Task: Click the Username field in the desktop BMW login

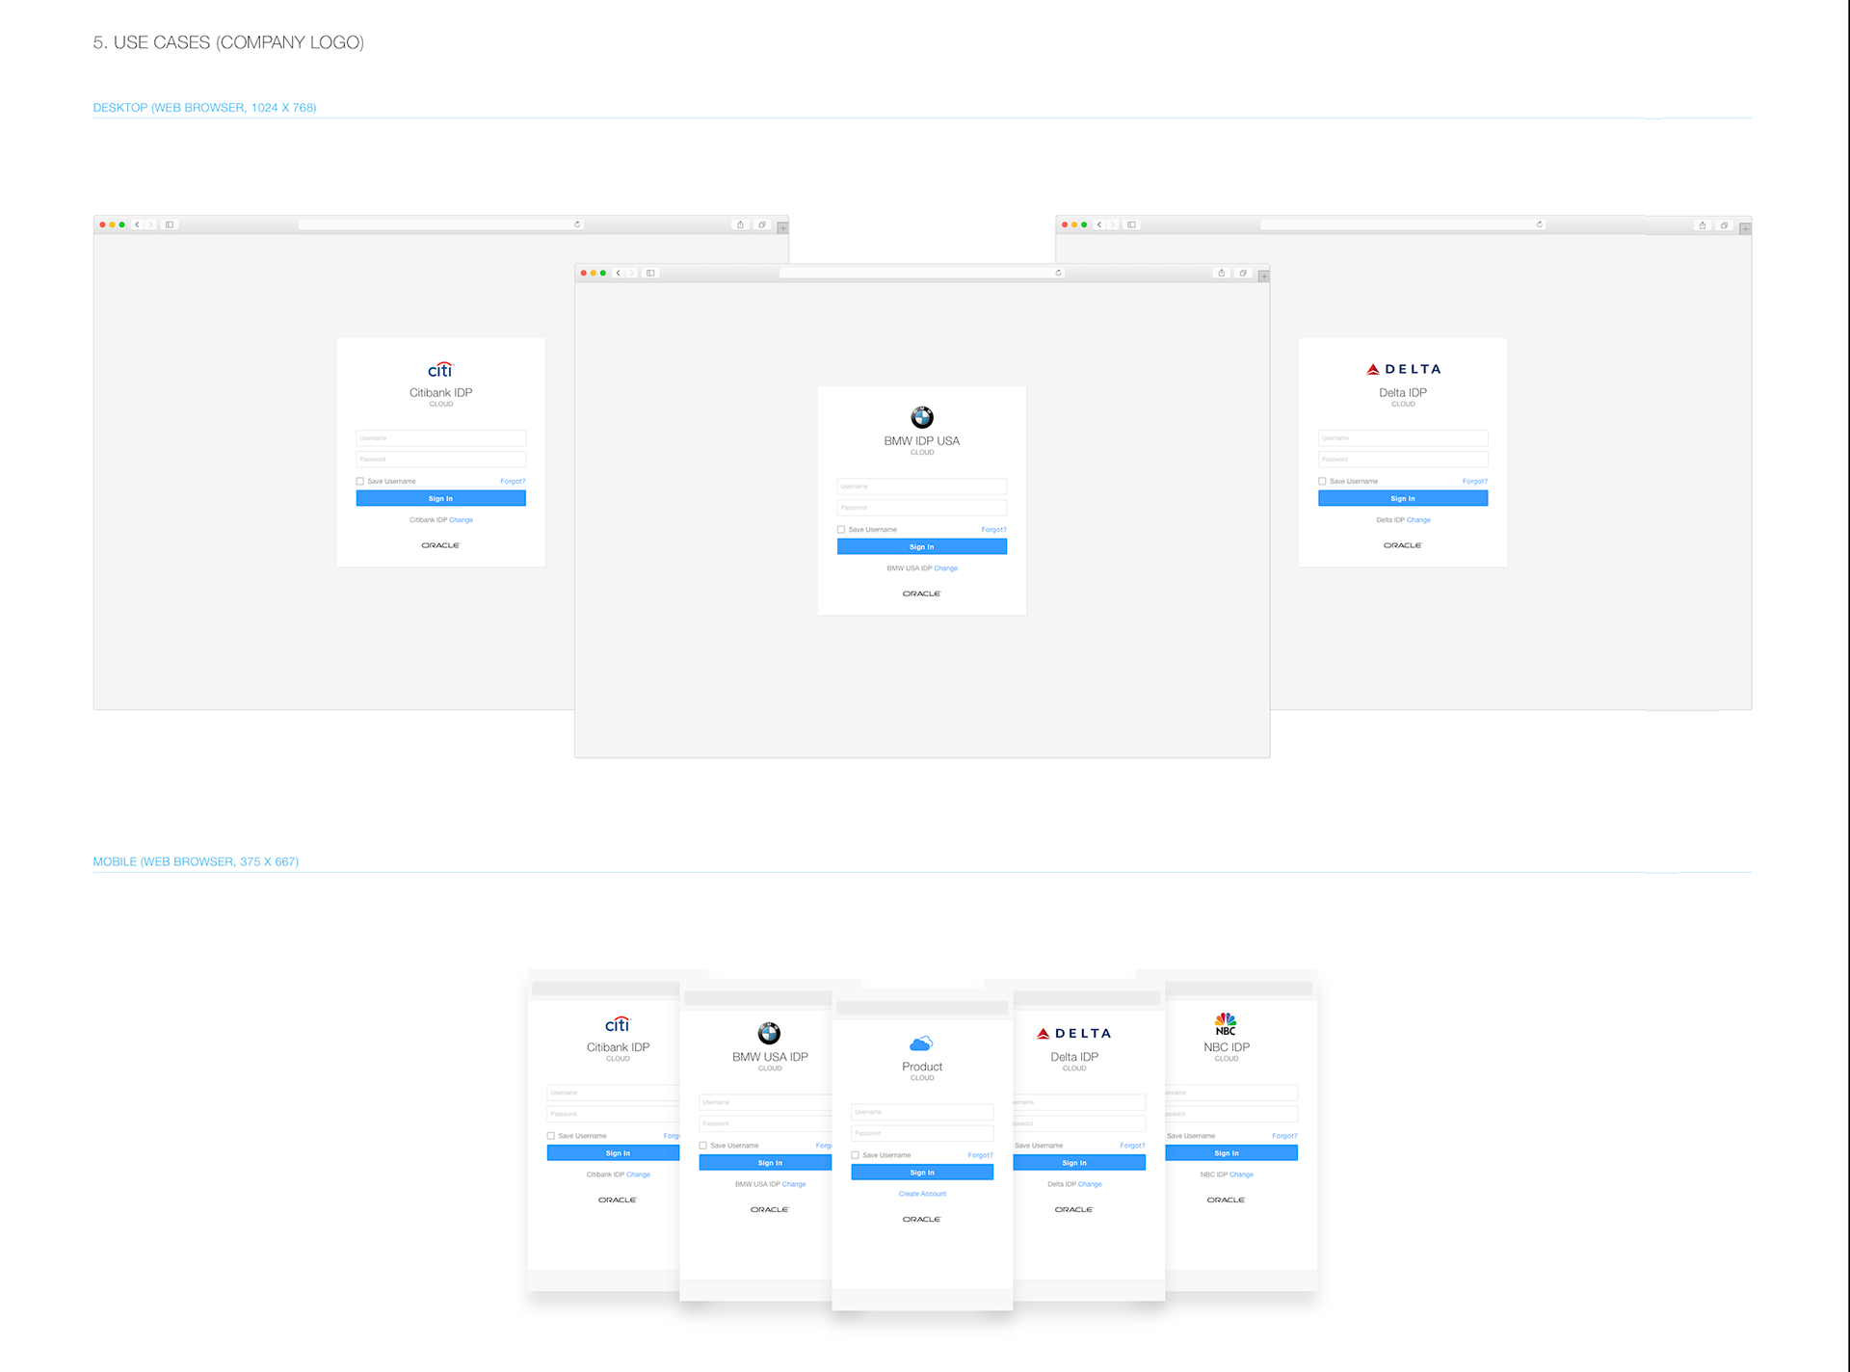Action: (x=922, y=487)
